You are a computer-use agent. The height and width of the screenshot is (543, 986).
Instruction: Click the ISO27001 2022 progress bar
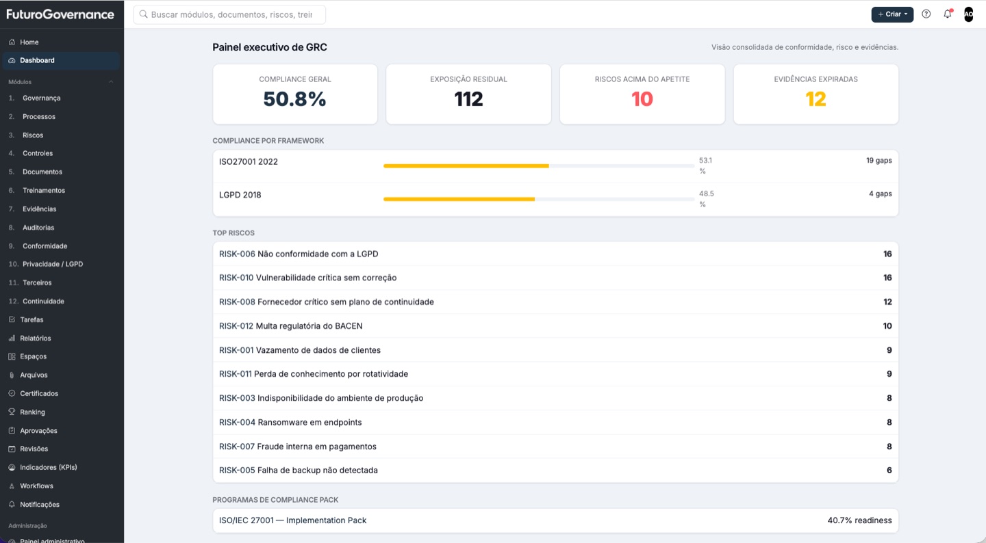pos(539,166)
